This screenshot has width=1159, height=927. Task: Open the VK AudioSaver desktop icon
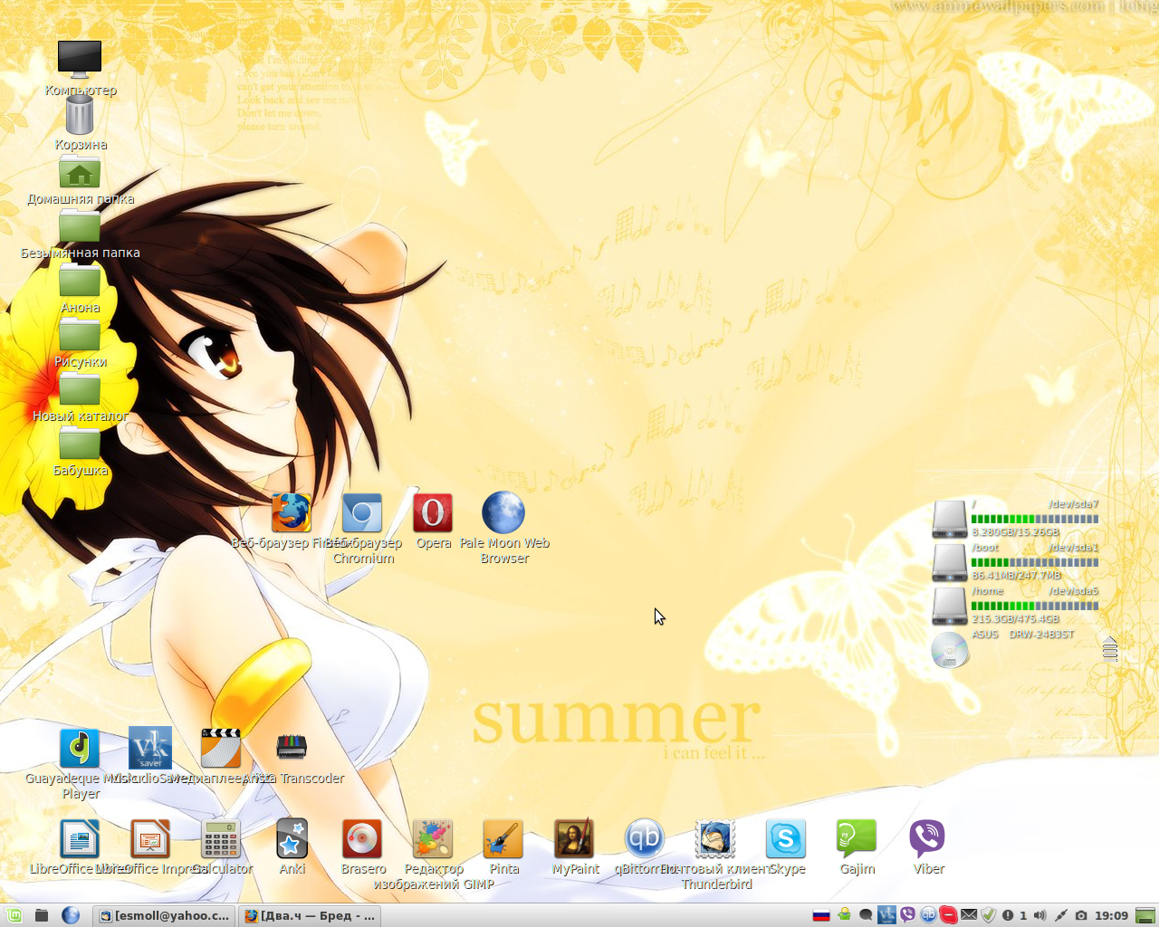(x=150, y=749)
